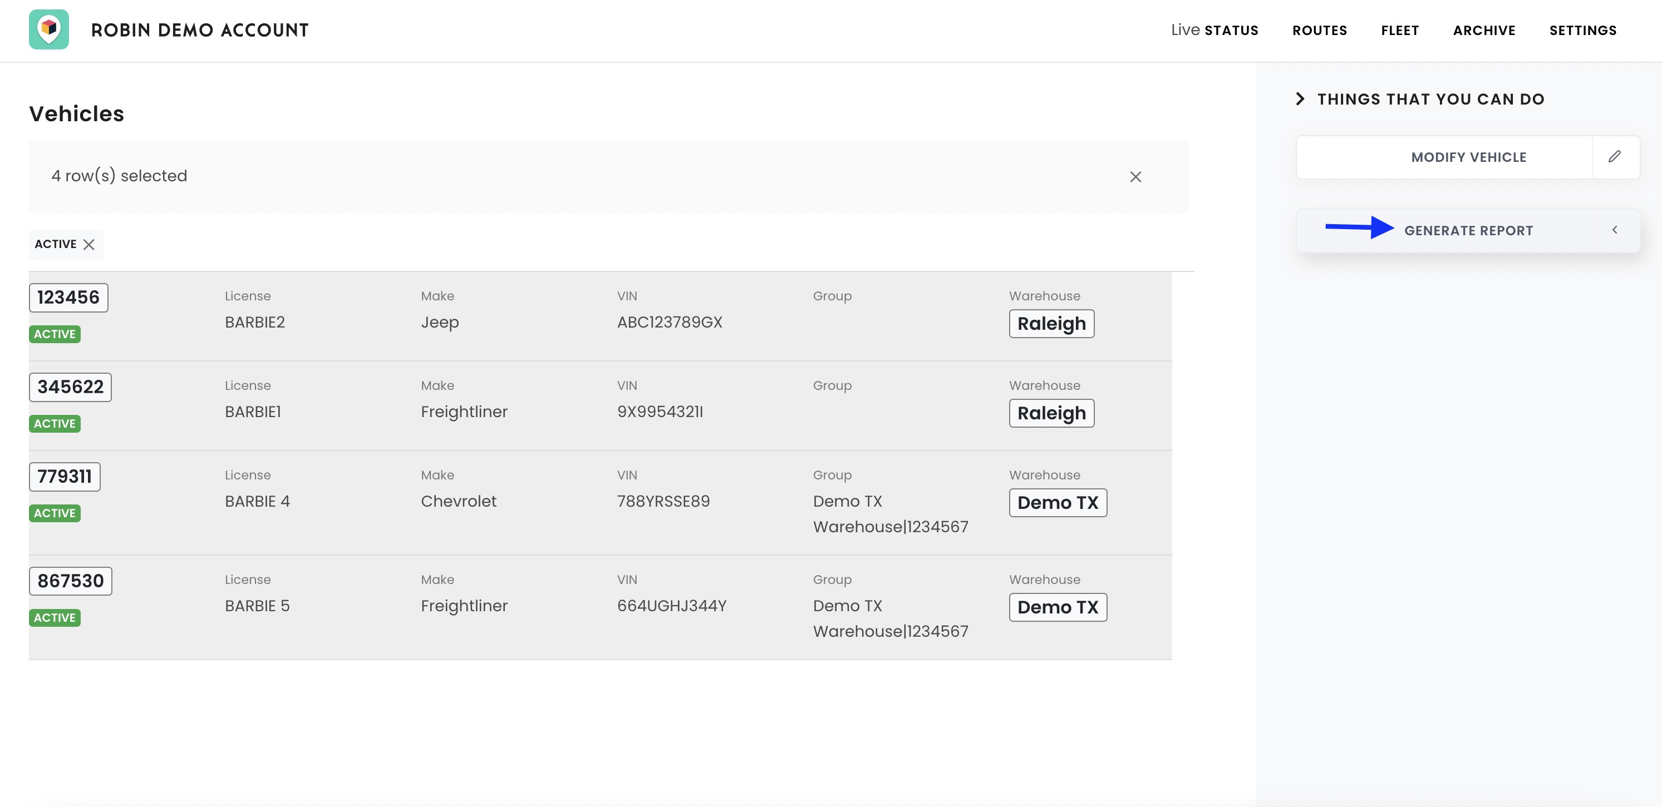Open the Live Status page
This screenshot has height=807, width=1662.
click(1214, 30)
